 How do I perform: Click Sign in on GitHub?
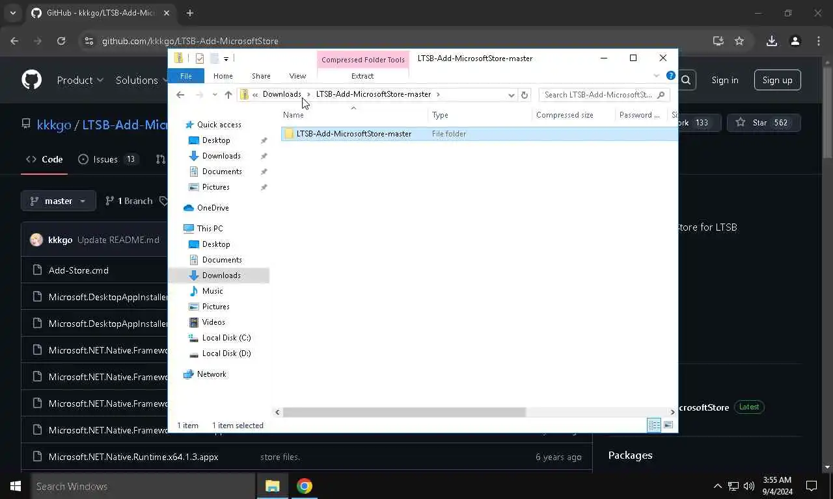725,80
